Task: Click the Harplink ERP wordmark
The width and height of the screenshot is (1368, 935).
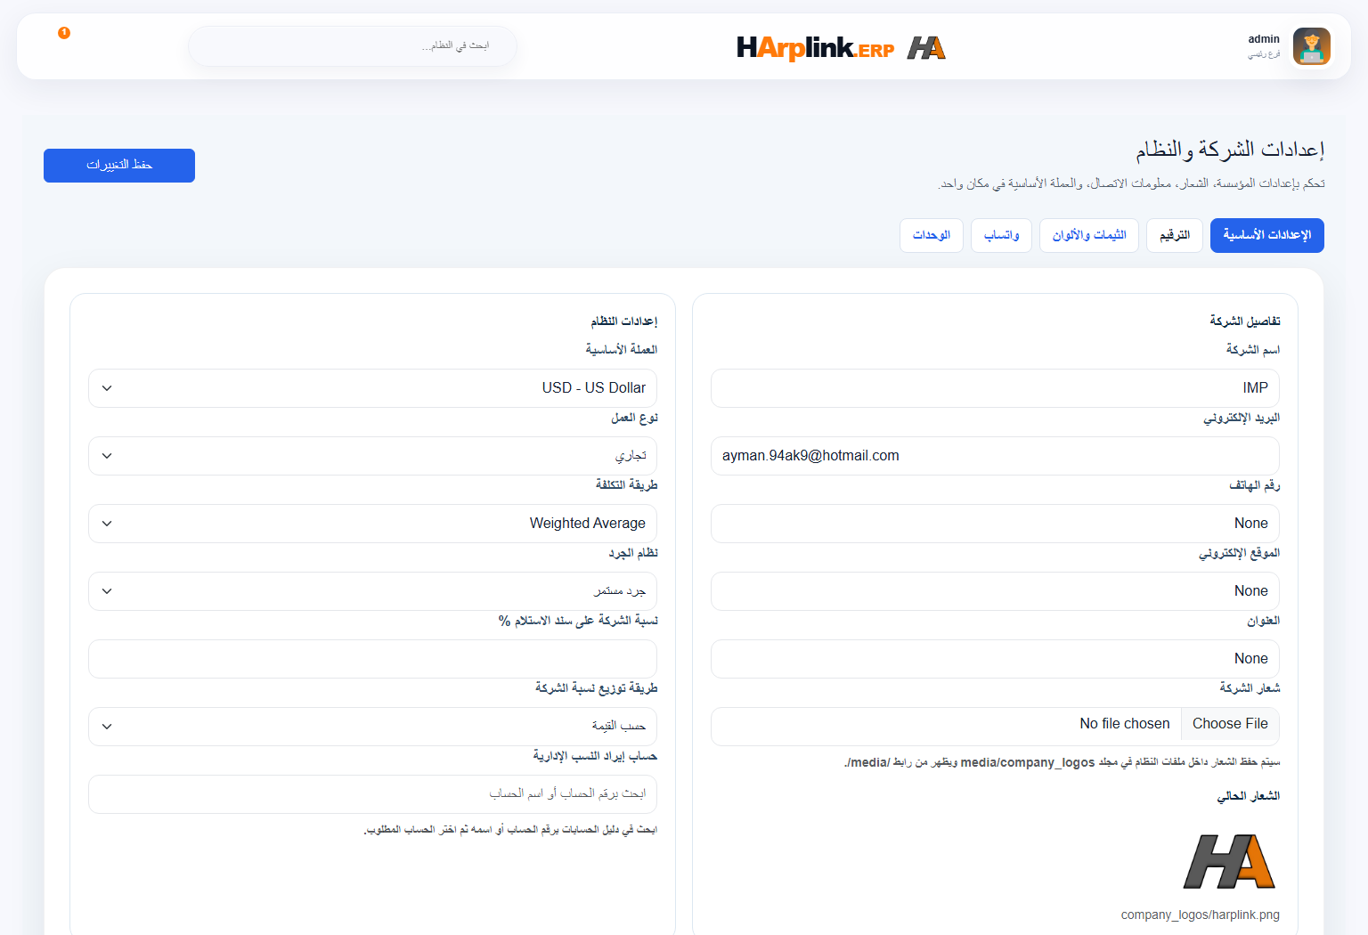Action: tap(815, 47)
